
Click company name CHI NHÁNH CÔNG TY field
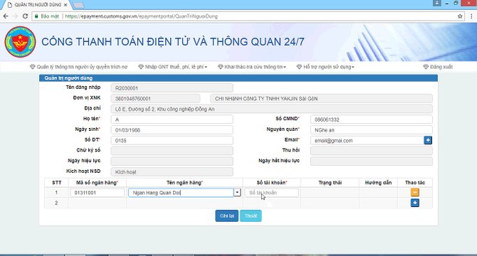tap(321, 98)
